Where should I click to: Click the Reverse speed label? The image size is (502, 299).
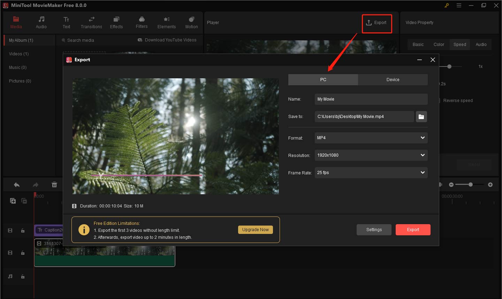pyautogui.click(x=458, y=101)
